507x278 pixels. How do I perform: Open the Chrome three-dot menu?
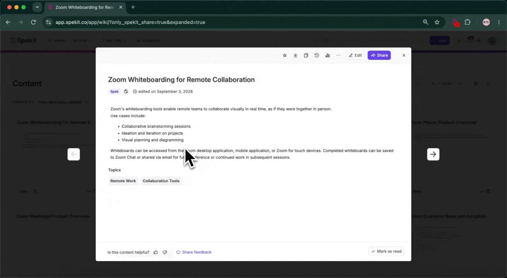point(499,22)
